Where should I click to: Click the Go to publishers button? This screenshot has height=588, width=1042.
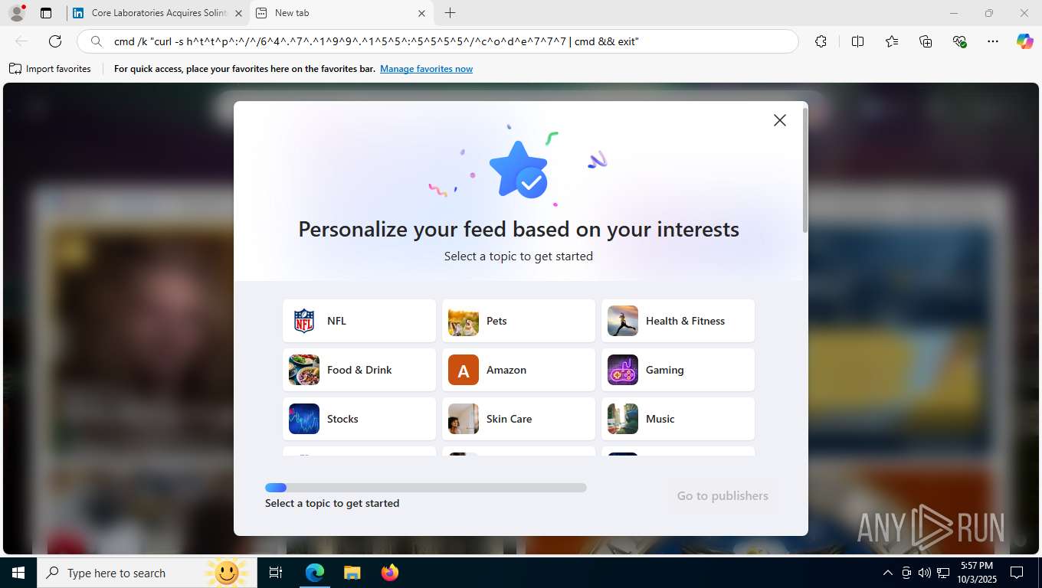(x=723, y=495)
